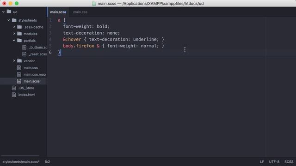Viewport: 296px width, 166px height.
Task: Open index.html in the tree view
Action: tap(27, 95)
